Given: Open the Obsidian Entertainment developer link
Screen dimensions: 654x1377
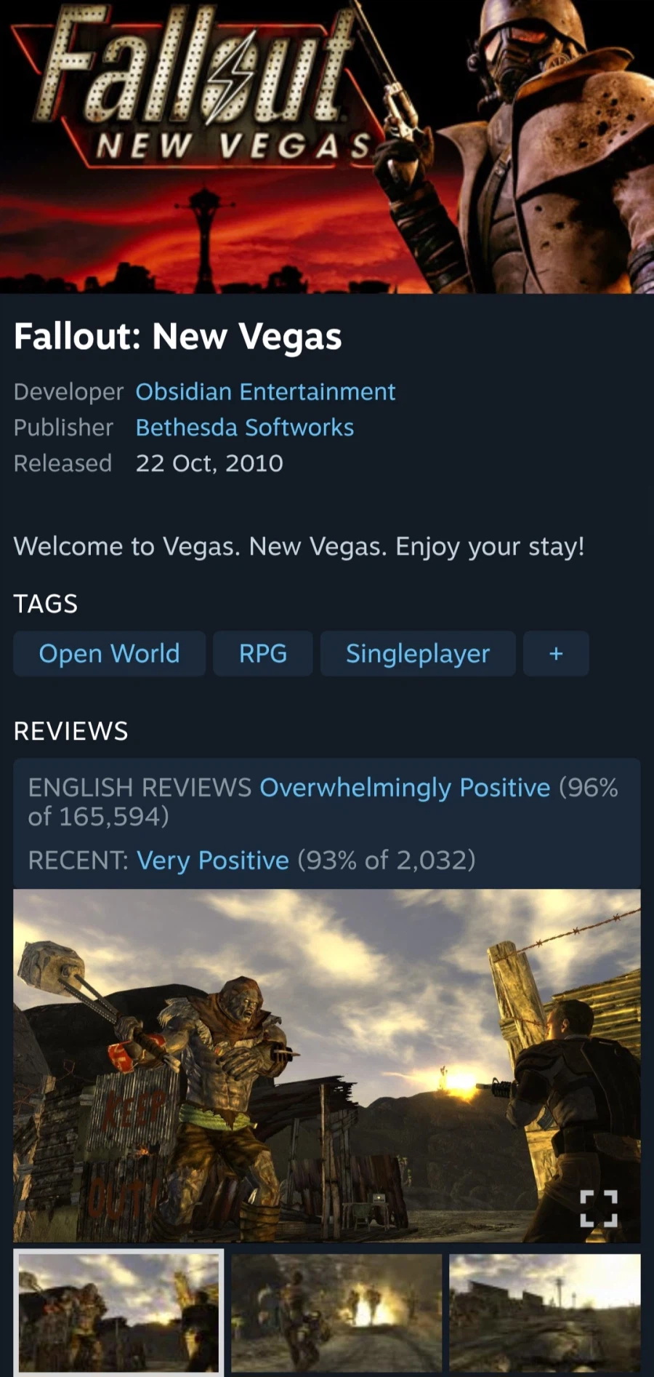Looking at the screenshot, I should [x=265, y=391].
